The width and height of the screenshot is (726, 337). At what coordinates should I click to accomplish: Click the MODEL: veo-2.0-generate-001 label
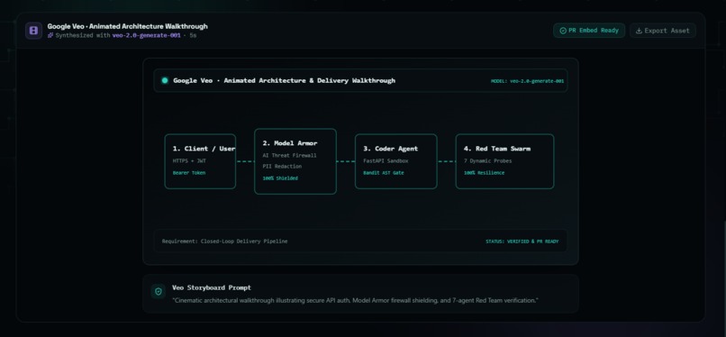click(x=527, y=81)
